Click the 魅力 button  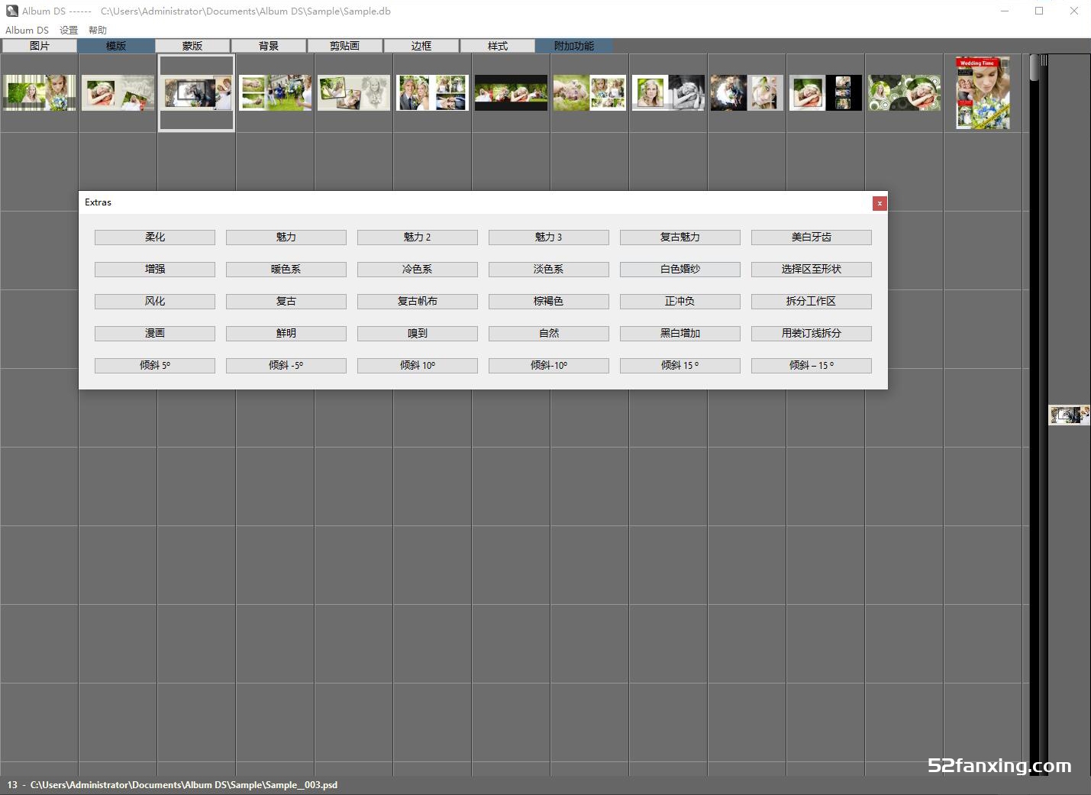coord(286,238)
